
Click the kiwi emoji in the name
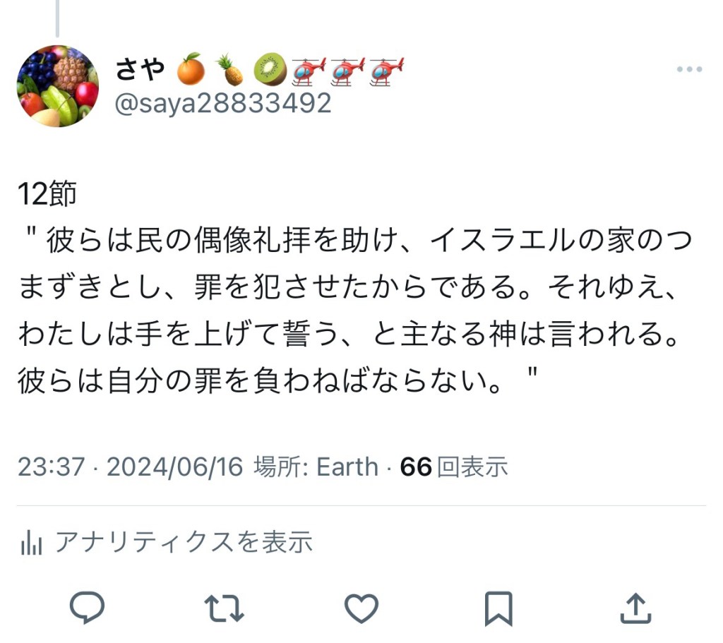[270, 70]
